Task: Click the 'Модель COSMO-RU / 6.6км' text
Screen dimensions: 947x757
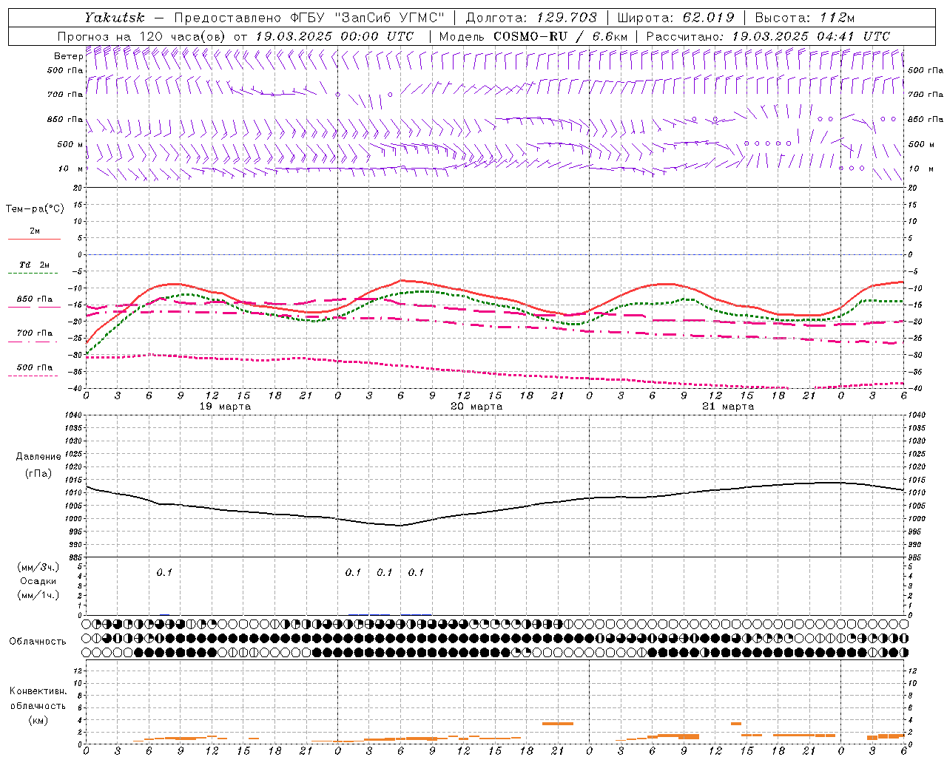Action: point(533,36)
